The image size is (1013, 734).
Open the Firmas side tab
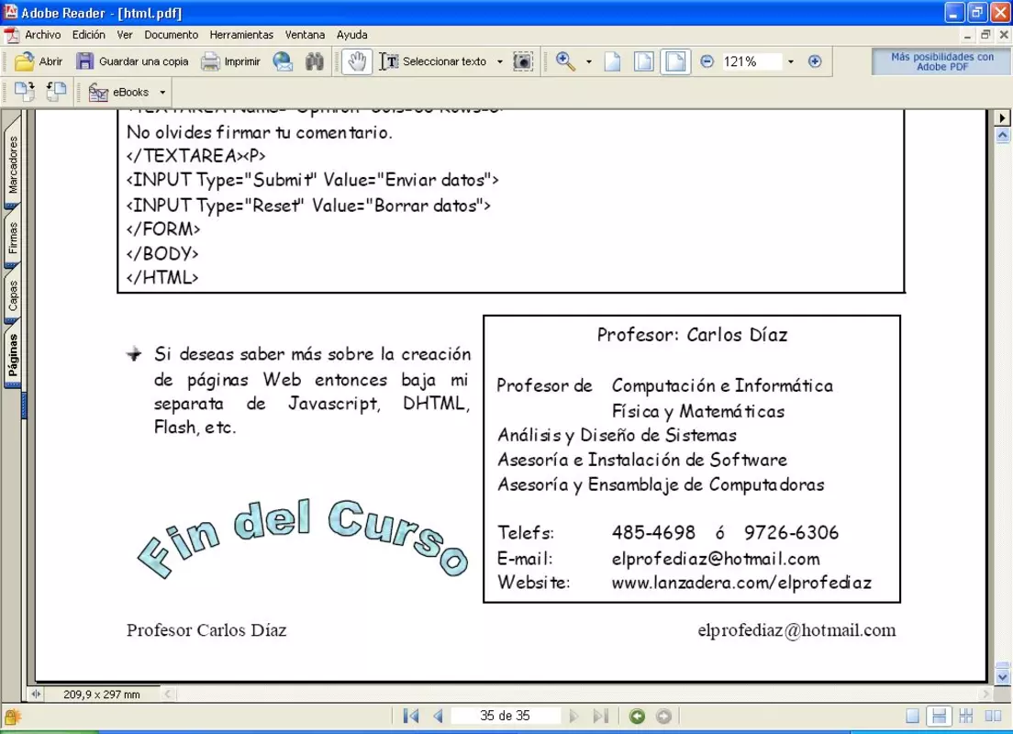[x=13, y=237]
